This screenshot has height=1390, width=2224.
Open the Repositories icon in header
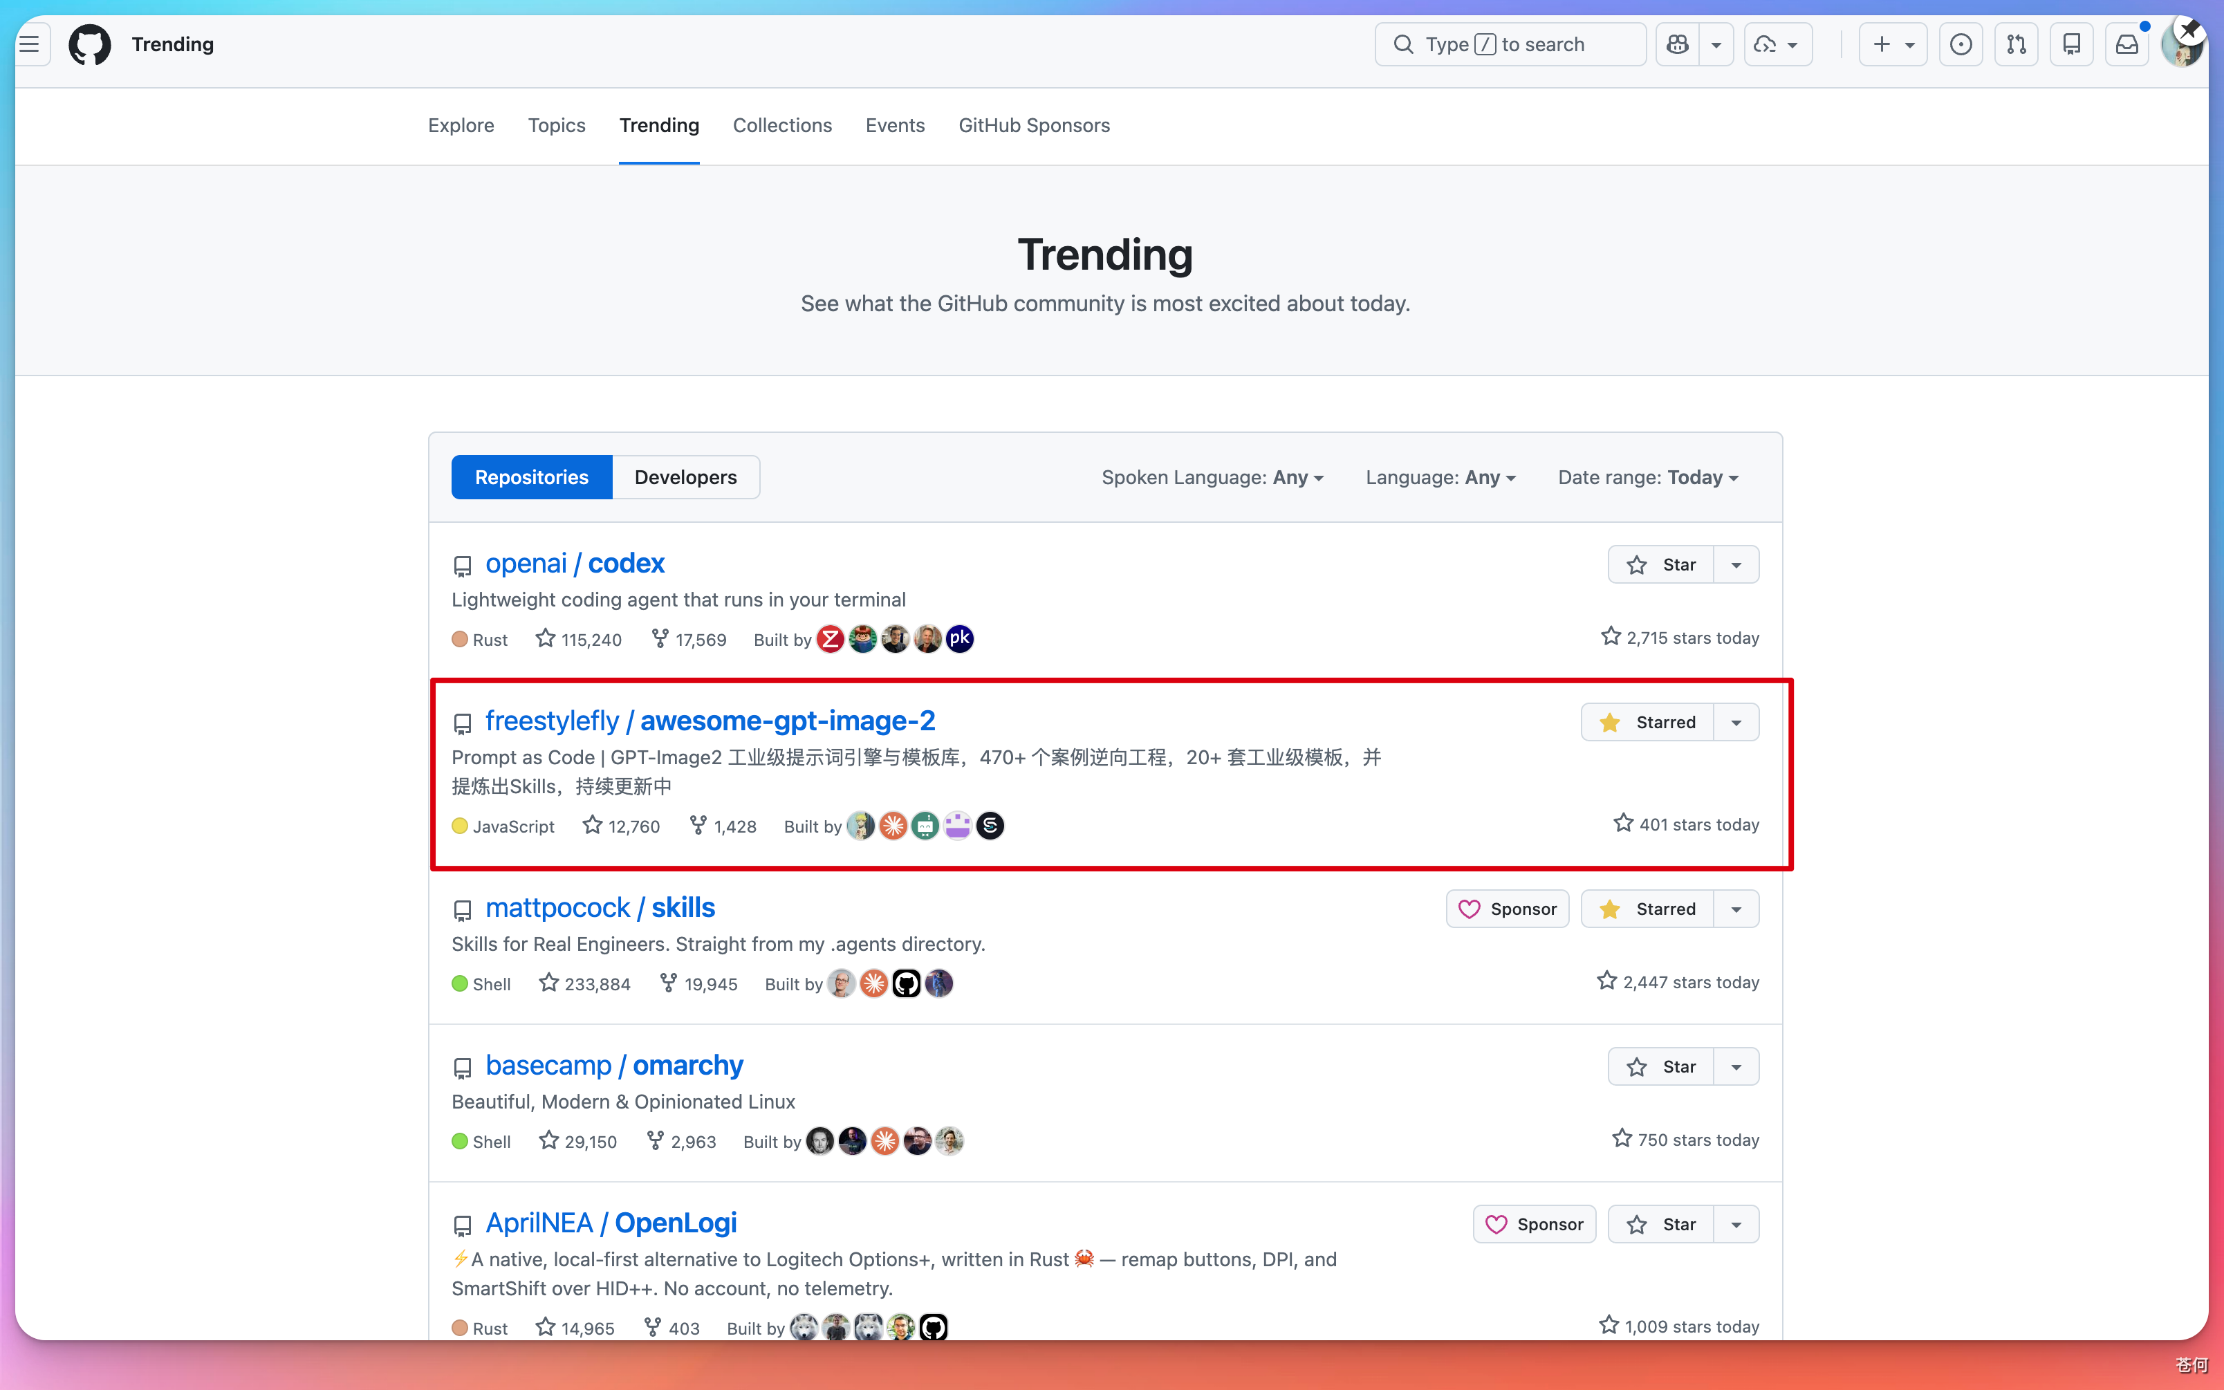[2071, 44]
